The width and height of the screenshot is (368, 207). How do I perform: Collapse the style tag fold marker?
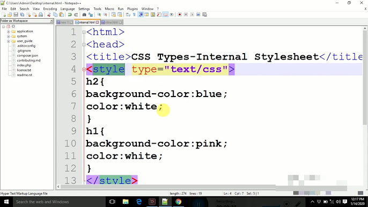[84, 69]
